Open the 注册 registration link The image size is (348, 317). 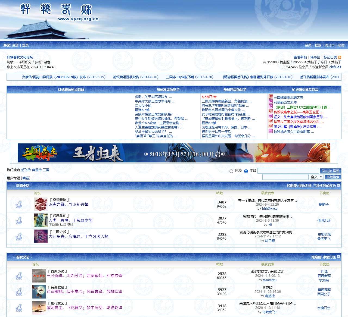pos(15,45)
